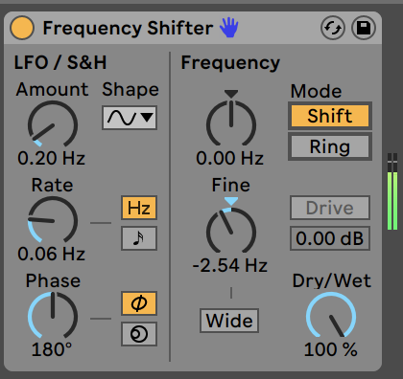Click the LFO / S&H section label
This screenshot has width=403, height=379.
pyautogui.click(x=60, y=62)
